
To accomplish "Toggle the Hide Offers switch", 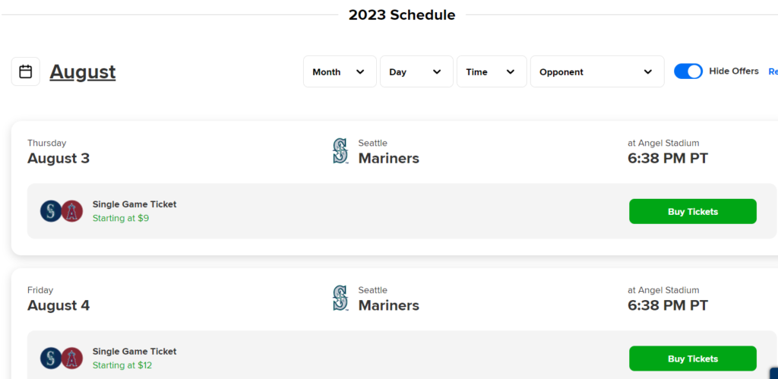I will pyautogui.click(x=688, y=71).
